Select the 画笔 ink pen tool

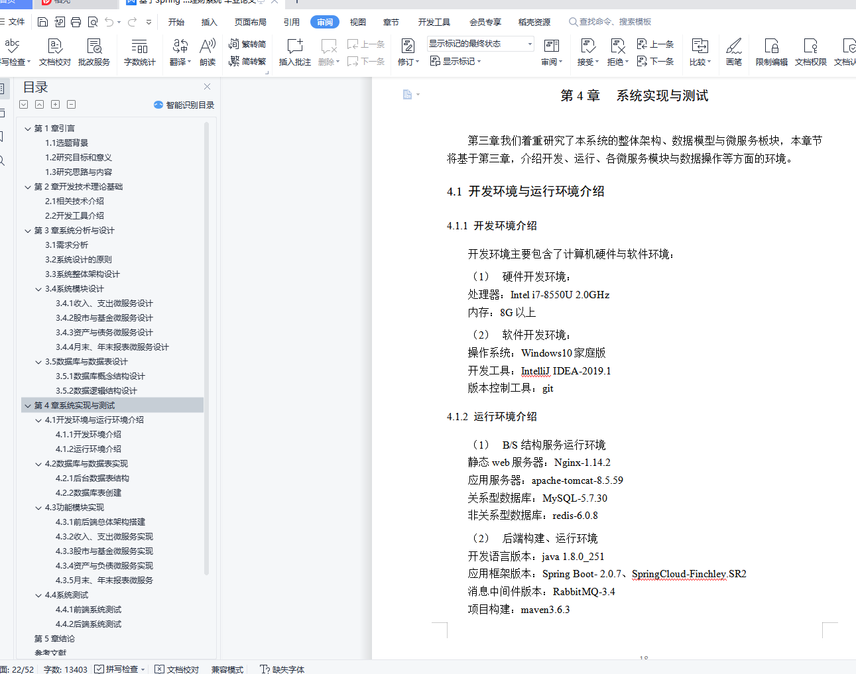pyautogui.click(x=734, y=52)
